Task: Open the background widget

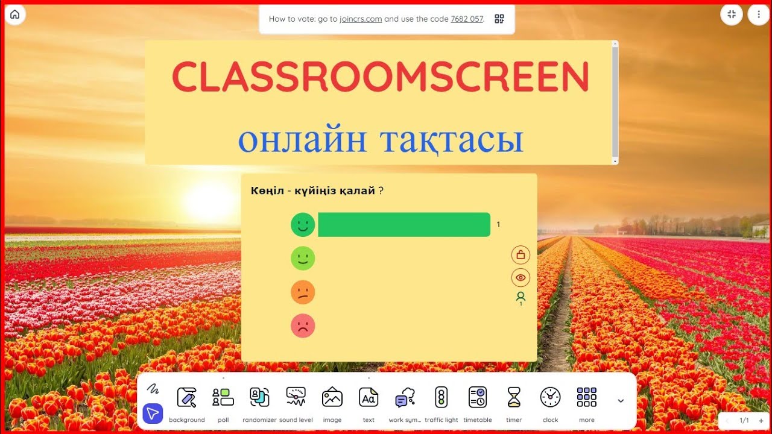Action: 187,404
